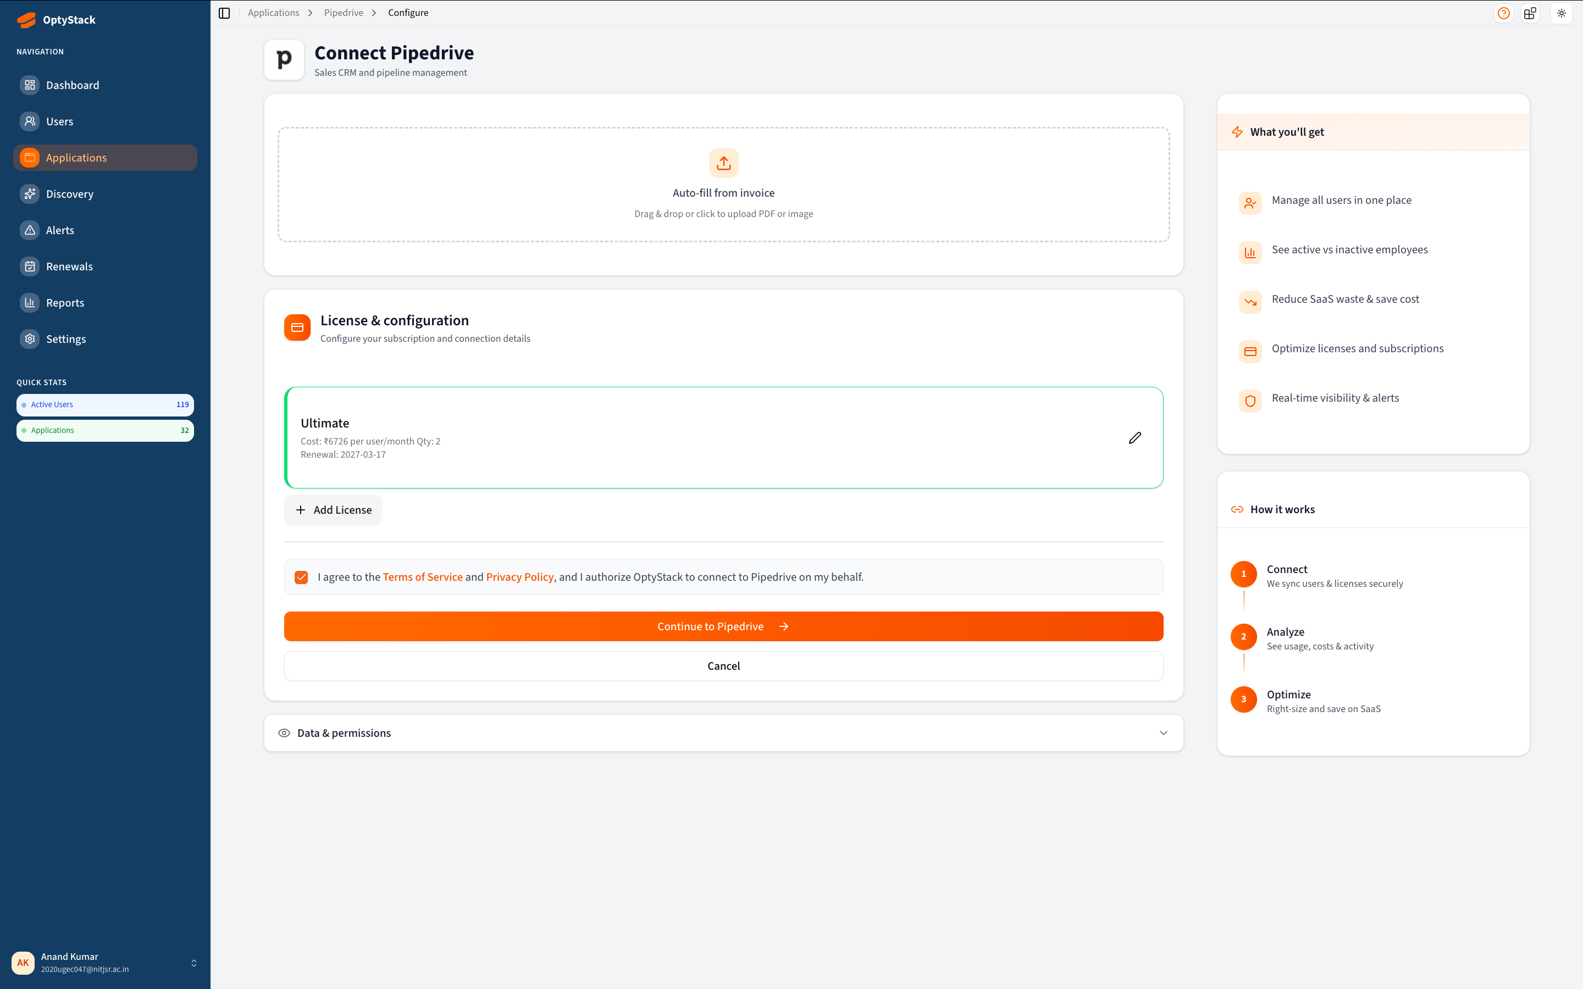Click the Auto-fill from invoice heading
The height and width of the screenshot is (989, 1583).
click(723, 193)
